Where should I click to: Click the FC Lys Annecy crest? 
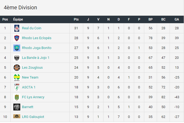click(x=17, y=97)
